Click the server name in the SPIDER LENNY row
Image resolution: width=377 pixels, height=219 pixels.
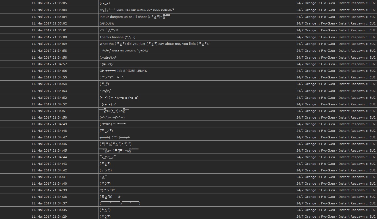[336, 71]
